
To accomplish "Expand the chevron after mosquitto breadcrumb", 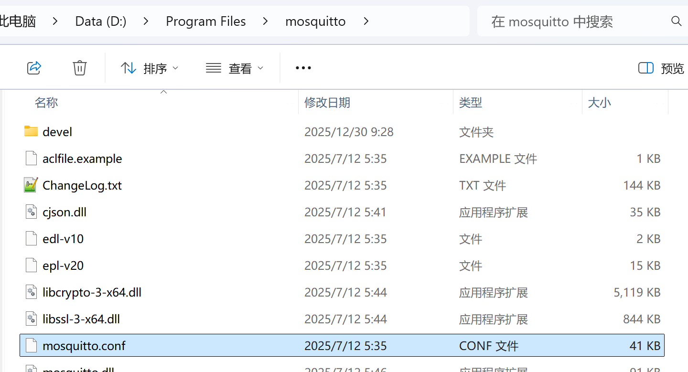I will tap(366, 21).
